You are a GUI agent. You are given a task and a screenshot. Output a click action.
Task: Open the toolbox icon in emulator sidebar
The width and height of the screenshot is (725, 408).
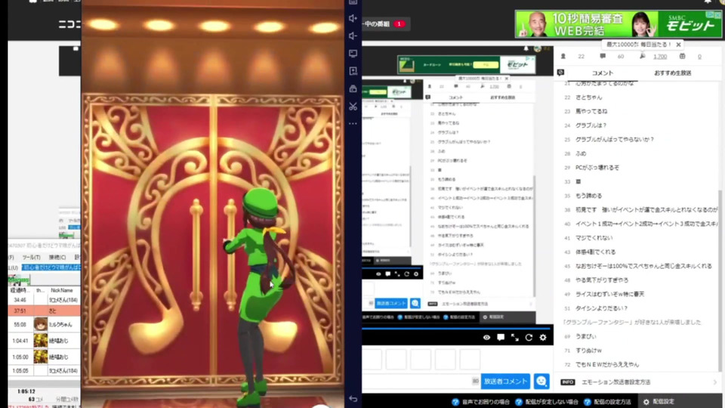click(353, 88)
